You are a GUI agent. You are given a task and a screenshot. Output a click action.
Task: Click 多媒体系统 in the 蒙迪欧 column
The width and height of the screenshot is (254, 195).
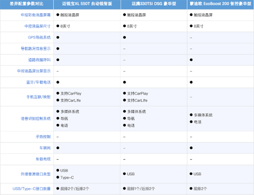coord(203,115)
